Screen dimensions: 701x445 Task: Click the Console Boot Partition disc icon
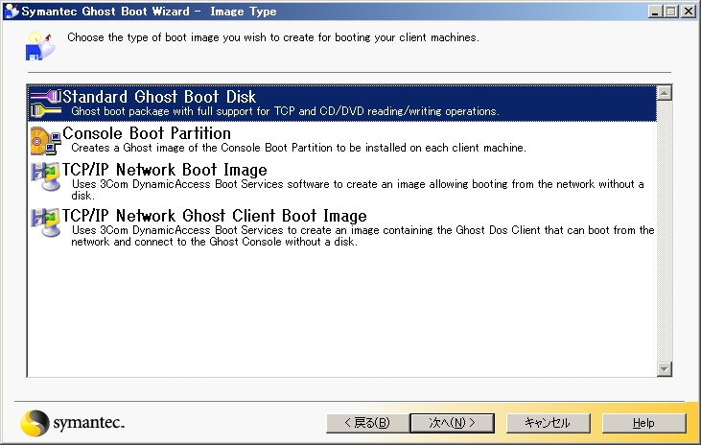(45, 140)
